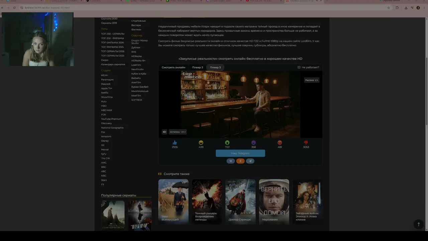This screenshot has height=241, width=428.
Task: Share via the VK button
Action: point(231,161)
